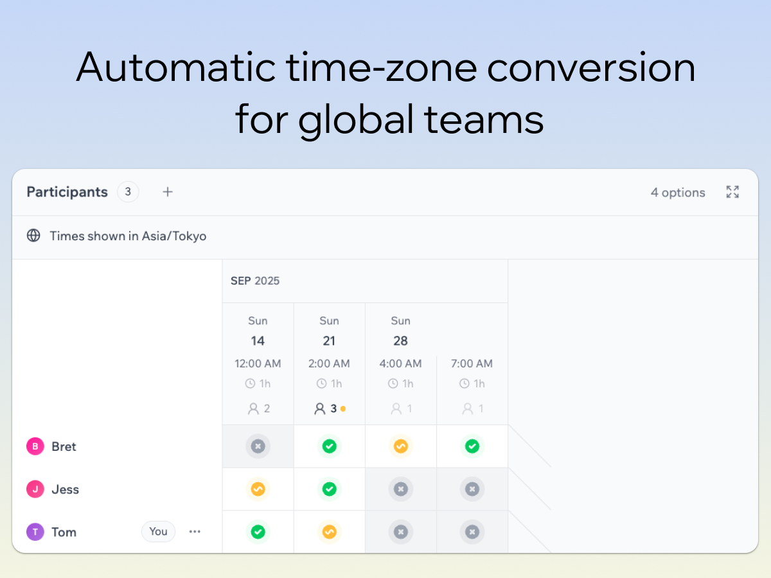The width and height of the screenshot is (771, 578).
Task: Click Jess's gray no vote at 7:00 AM
Action: [x=472, y=489]
